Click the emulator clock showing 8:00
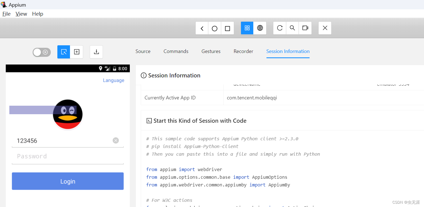Screen dimensions: 424x207 point(123,69)
